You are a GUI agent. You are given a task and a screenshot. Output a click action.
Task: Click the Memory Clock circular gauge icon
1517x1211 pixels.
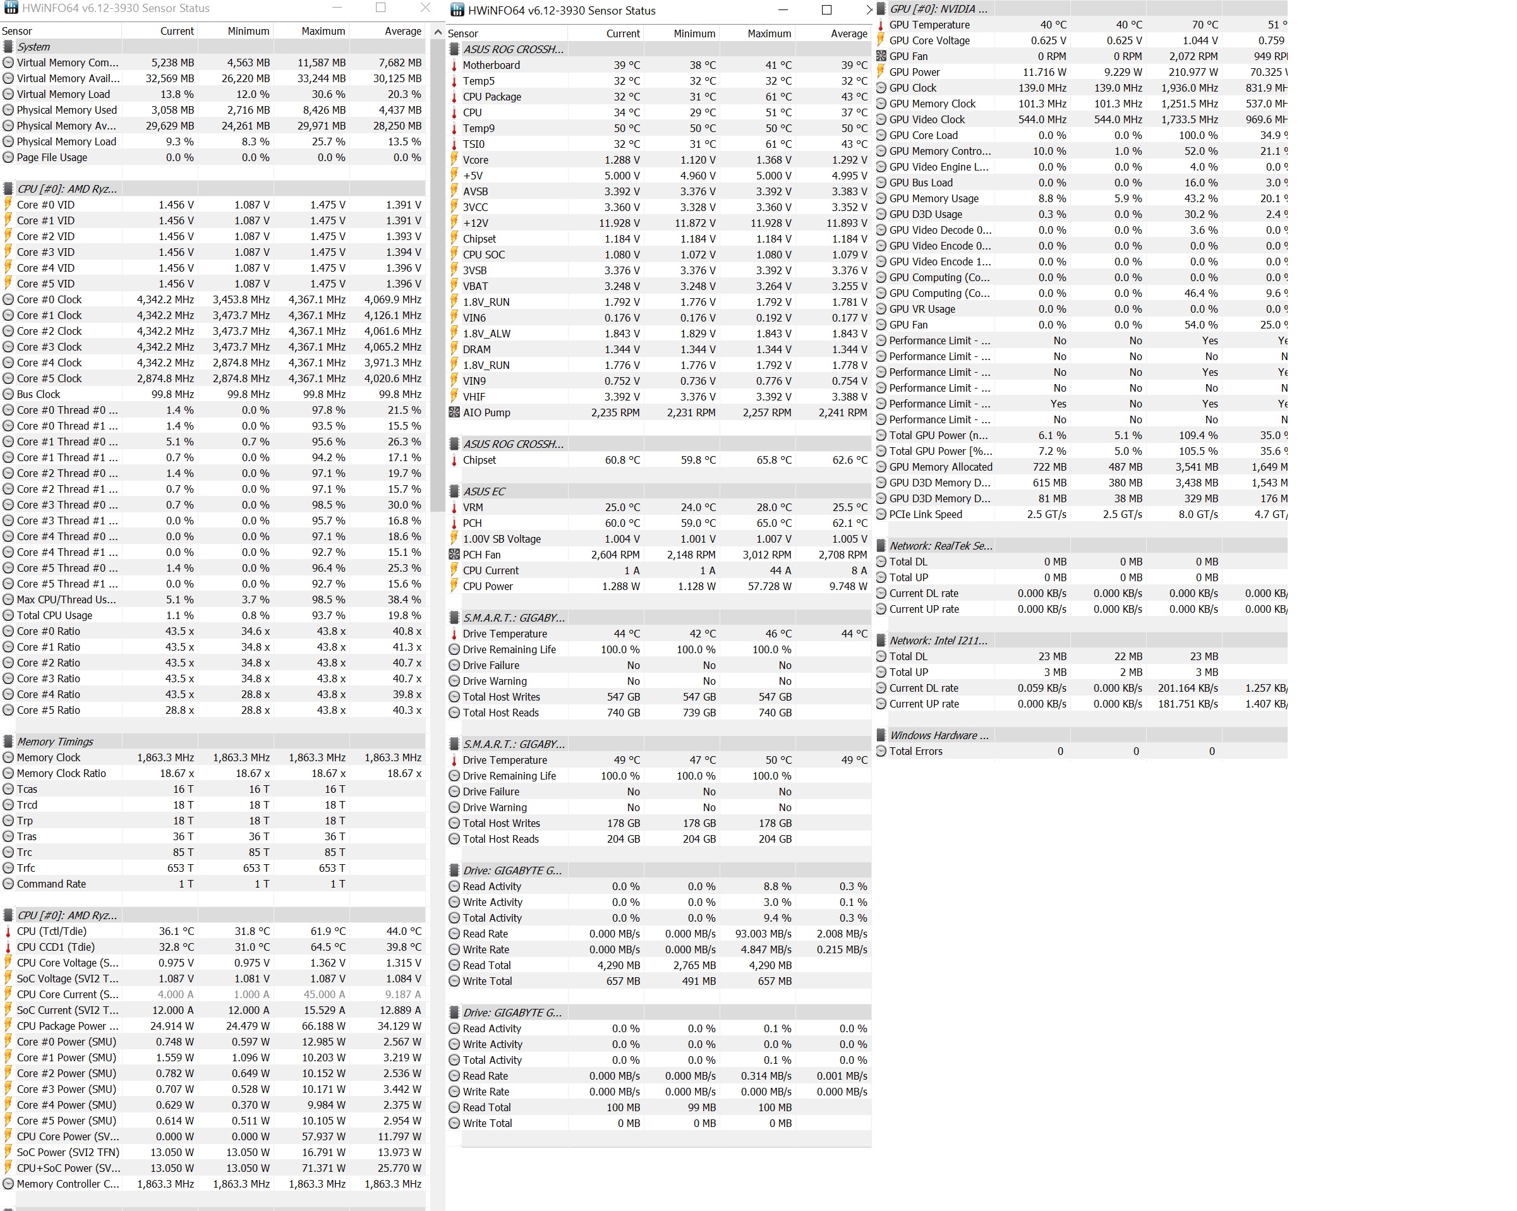tap(8, 758)
